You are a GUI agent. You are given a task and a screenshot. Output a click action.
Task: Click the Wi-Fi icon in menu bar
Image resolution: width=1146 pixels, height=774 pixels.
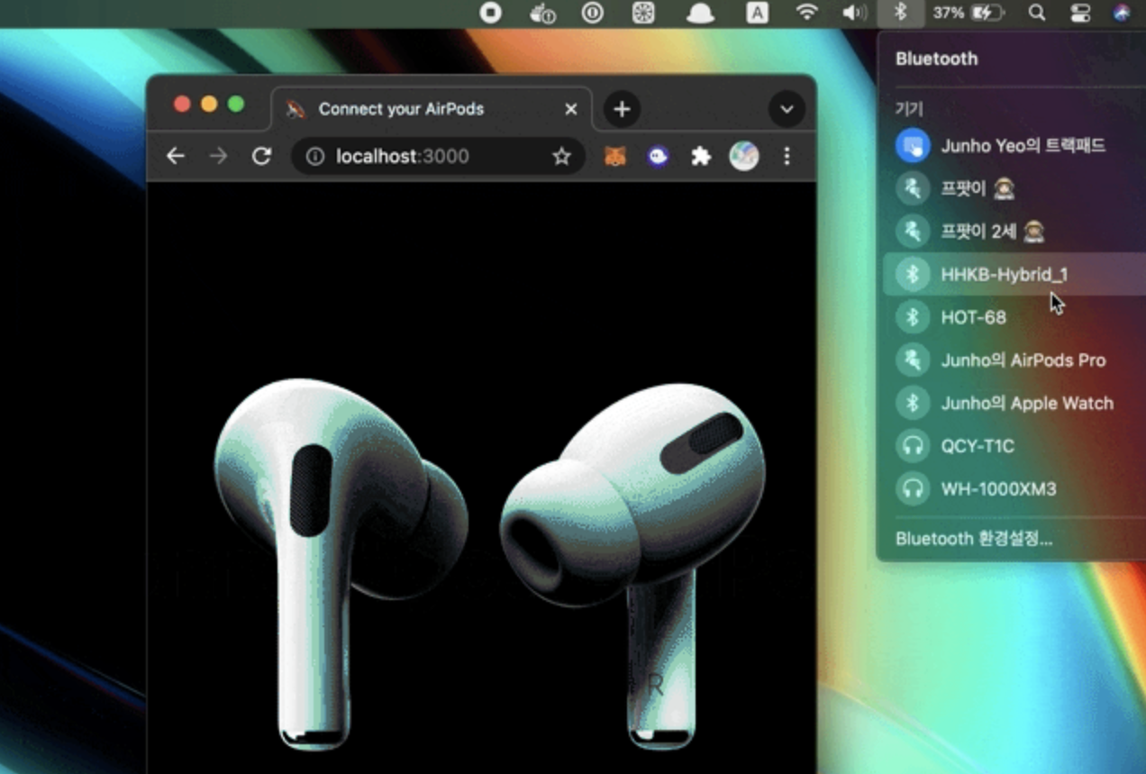click(x=807, y=13)
